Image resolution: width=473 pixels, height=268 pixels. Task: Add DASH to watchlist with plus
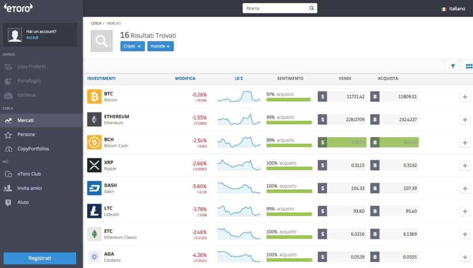pyautogui.click(x=465, y=188)
